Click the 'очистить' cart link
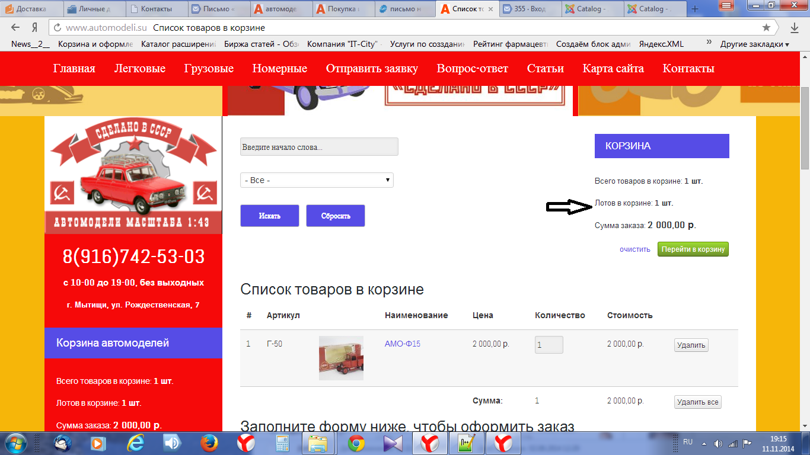Image resolution: width=810 pixels, height=455 pixels. 634,249
